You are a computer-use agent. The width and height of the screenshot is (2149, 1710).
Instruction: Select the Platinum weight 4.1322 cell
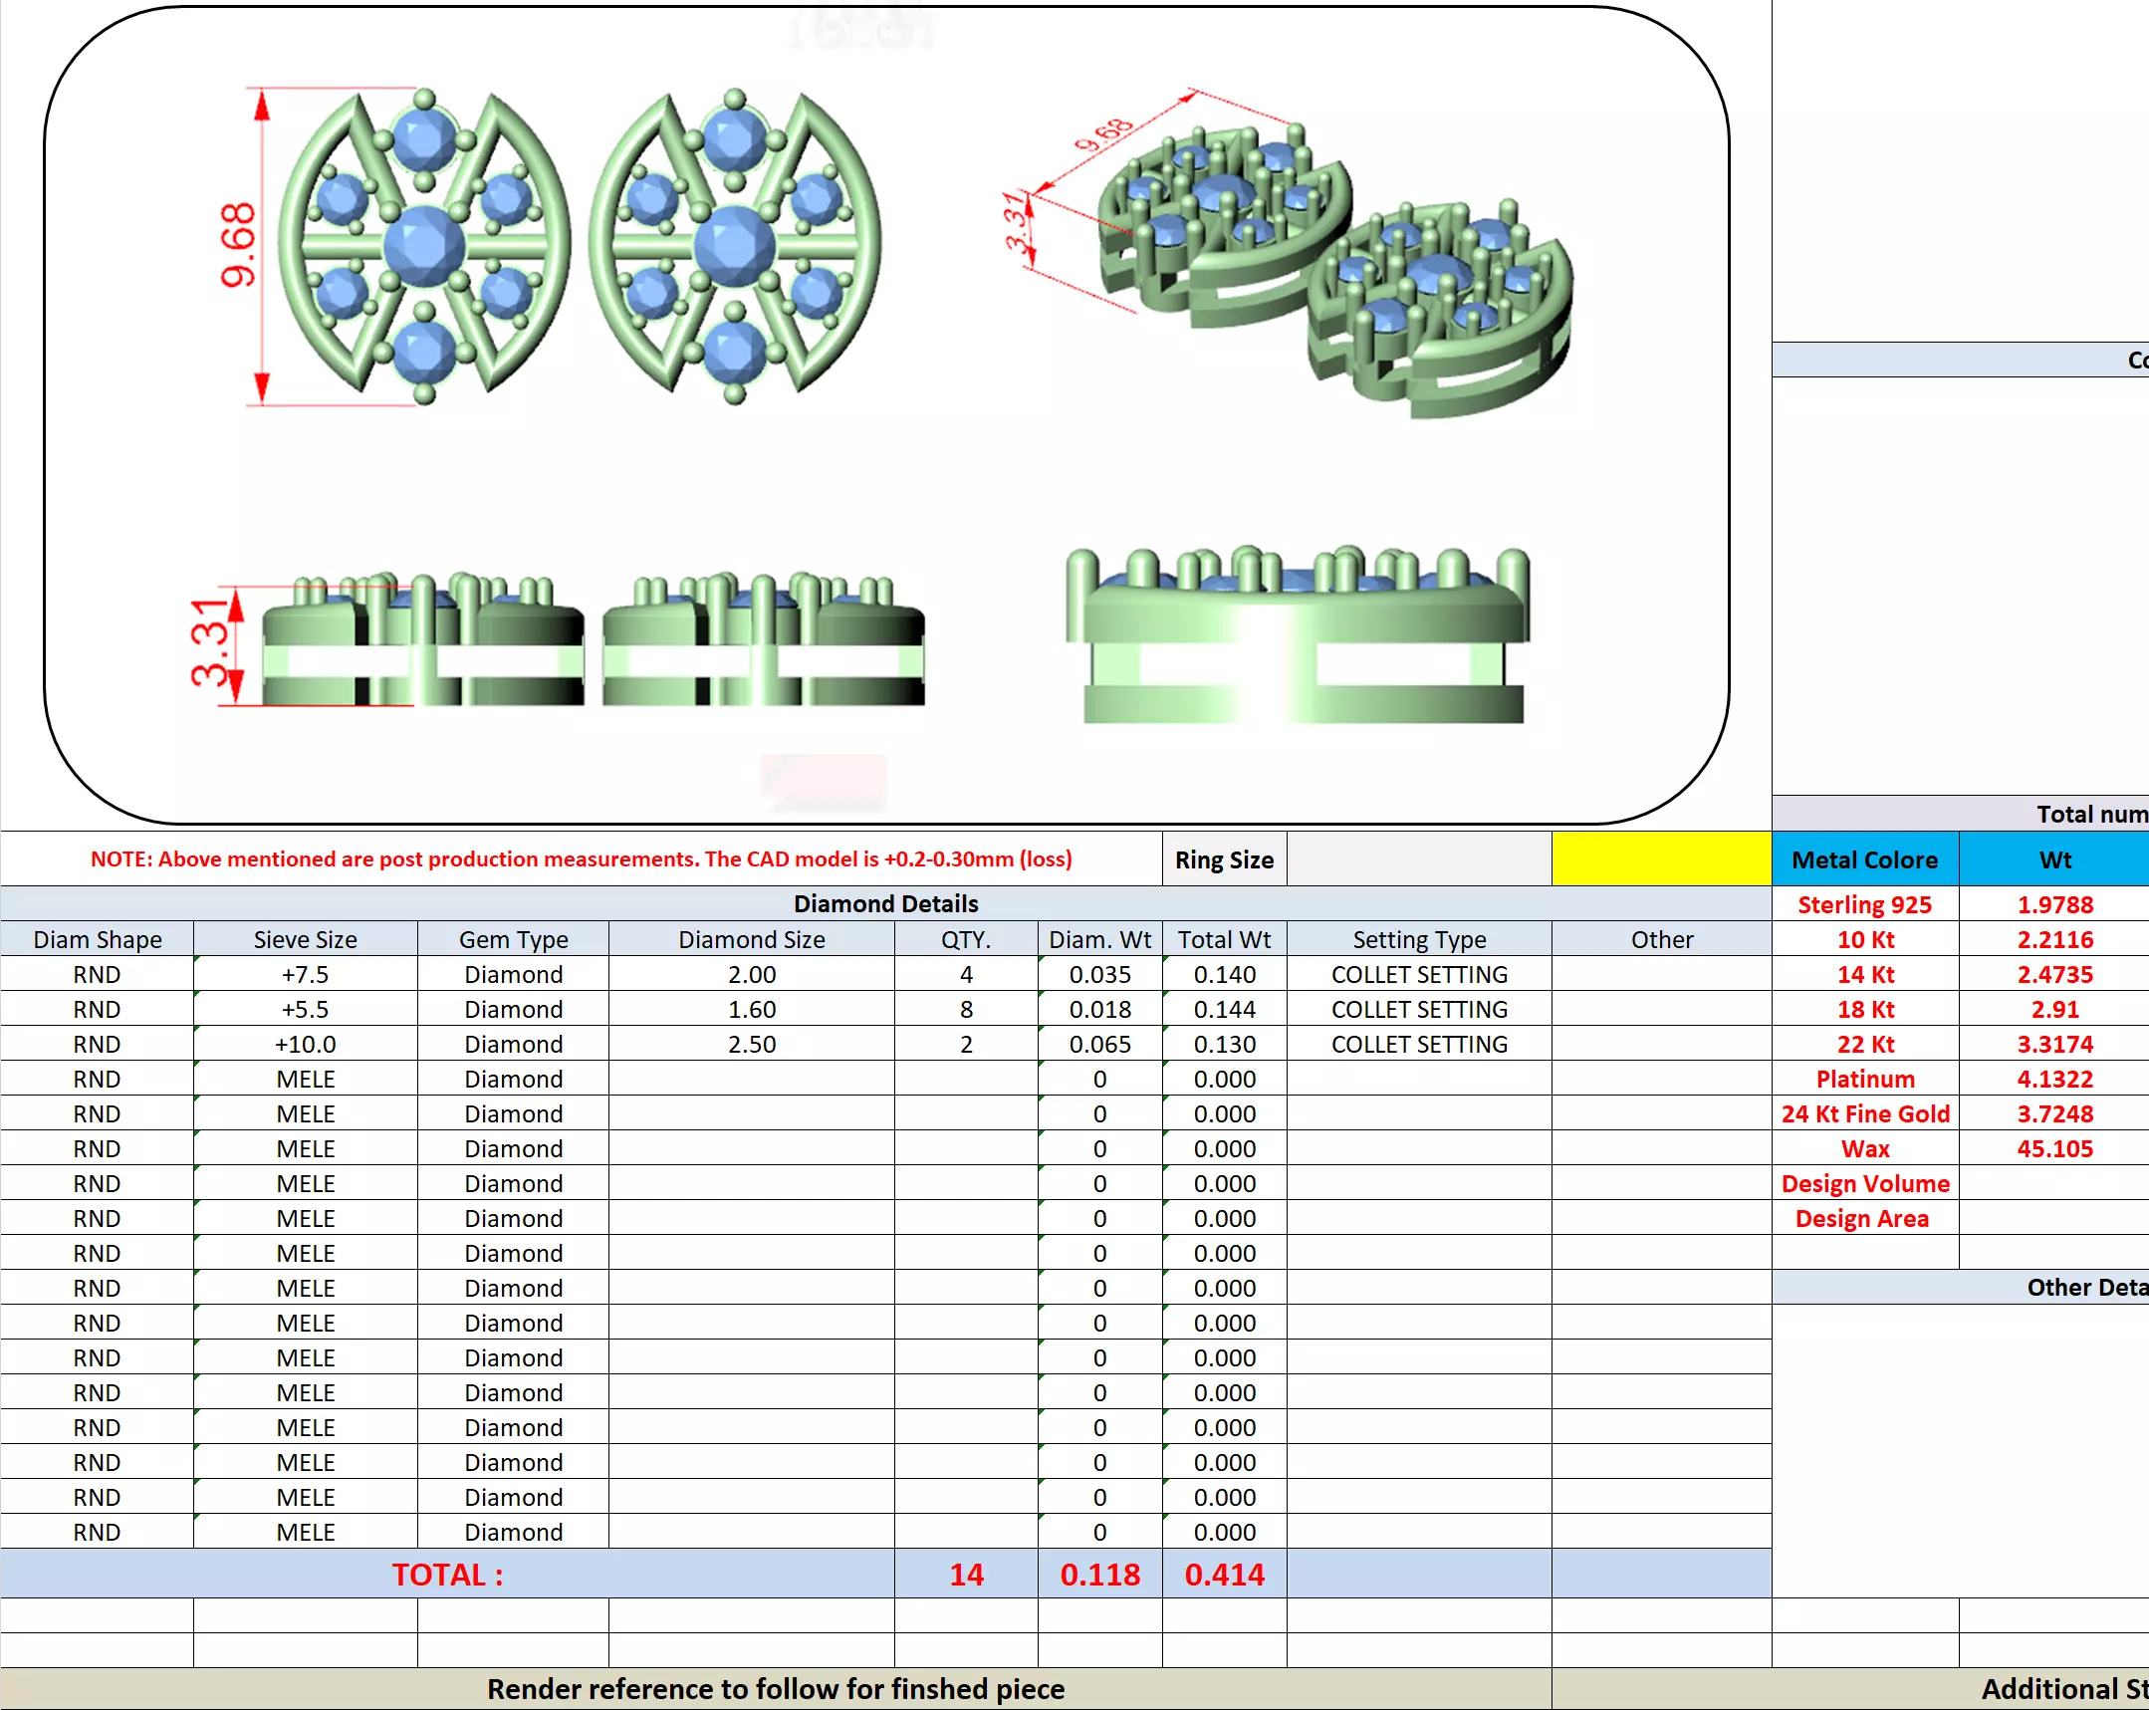(2054, 1079)
